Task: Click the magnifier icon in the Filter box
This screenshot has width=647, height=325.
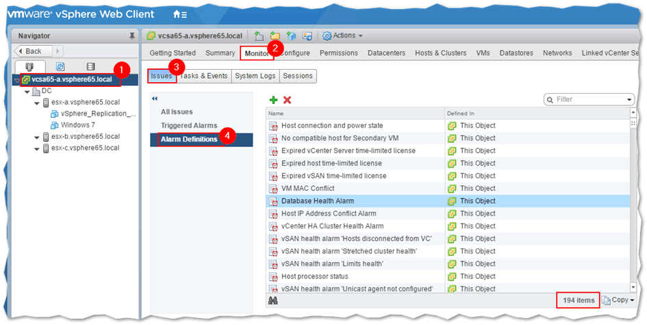Action: pos(550,100)
